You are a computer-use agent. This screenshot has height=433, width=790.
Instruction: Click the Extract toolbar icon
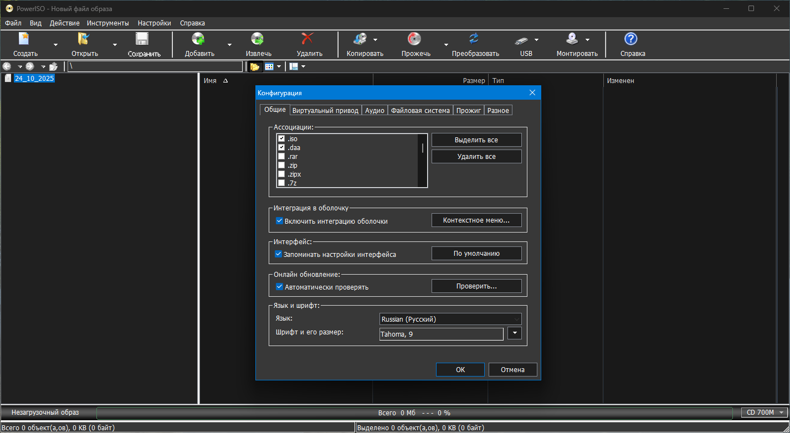[258, 39]
